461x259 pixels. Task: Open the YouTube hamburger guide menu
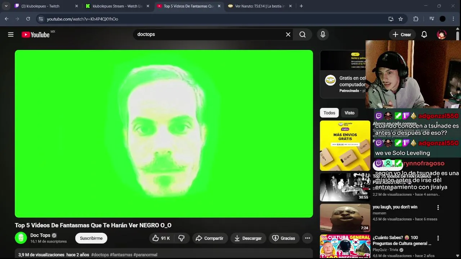11,35
